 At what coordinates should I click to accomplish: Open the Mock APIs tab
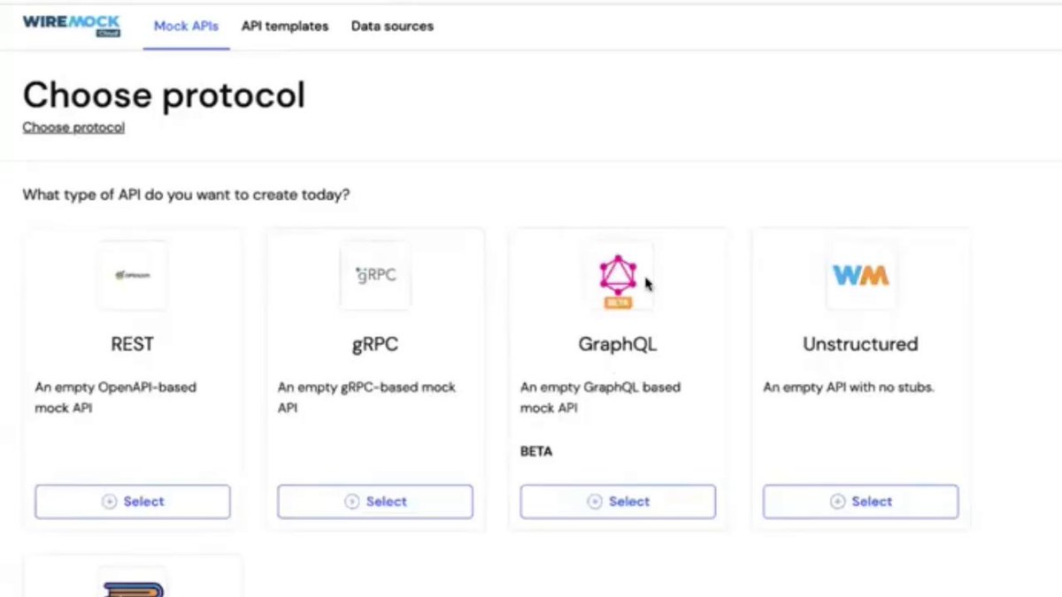click(186, 27)
